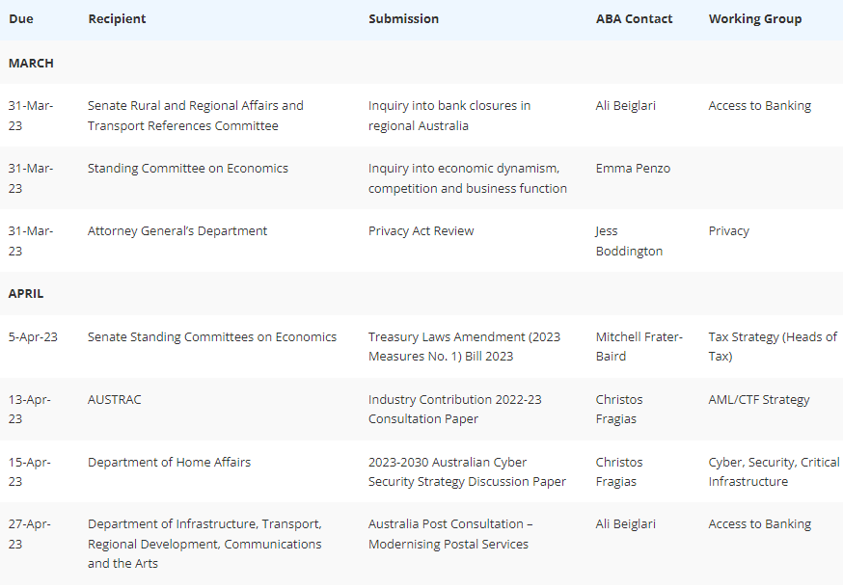Open Inquiry into bank closures submission
The image size is (843, 588).
point(449,116)
